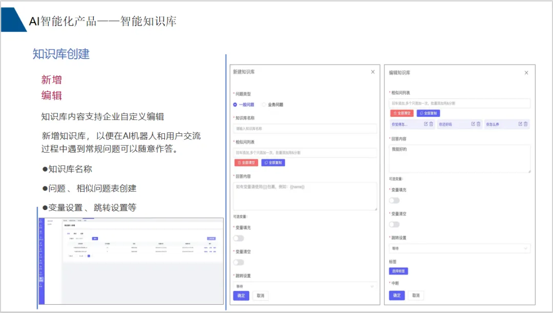This screenshot has height=313, width=553.
Task: Click the highlighted sidebar icon in thumbnail
Action: 41,279
